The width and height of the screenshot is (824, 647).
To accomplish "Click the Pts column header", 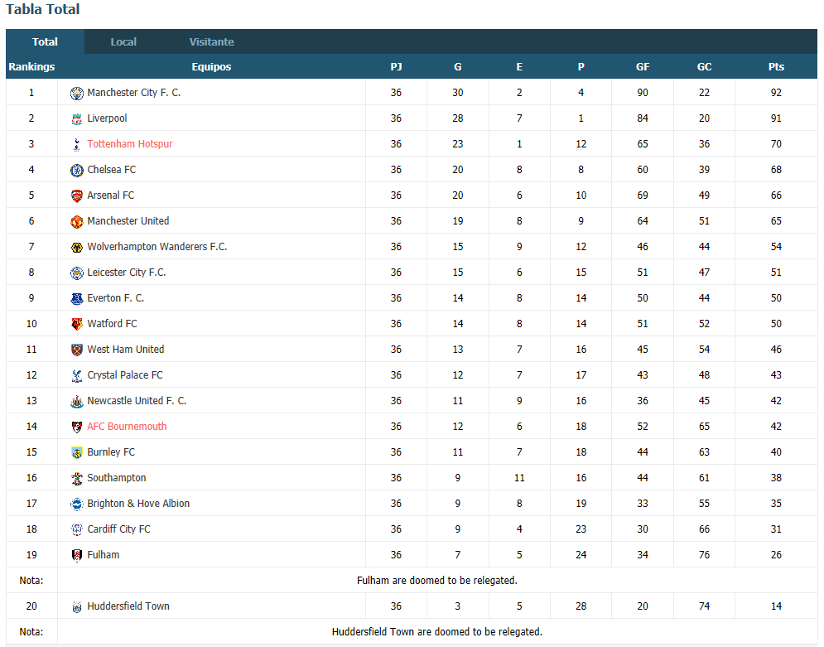I will [776, 67].
